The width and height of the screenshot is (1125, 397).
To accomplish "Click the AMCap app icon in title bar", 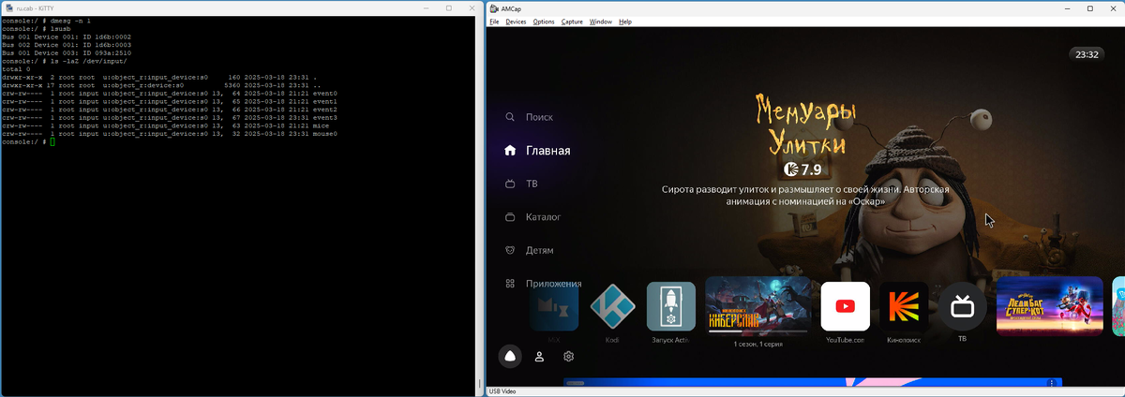I will tap(493, 8).
